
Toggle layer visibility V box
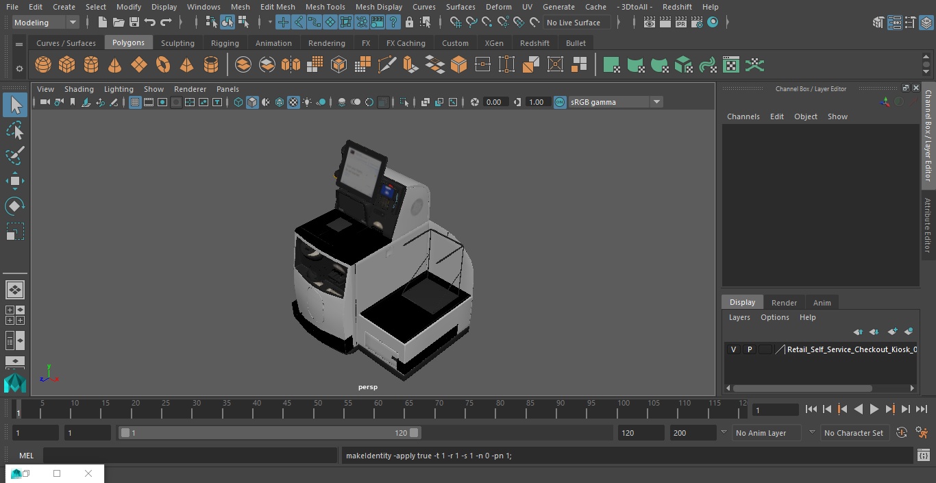pyautogui.click(x=733, y=349)
